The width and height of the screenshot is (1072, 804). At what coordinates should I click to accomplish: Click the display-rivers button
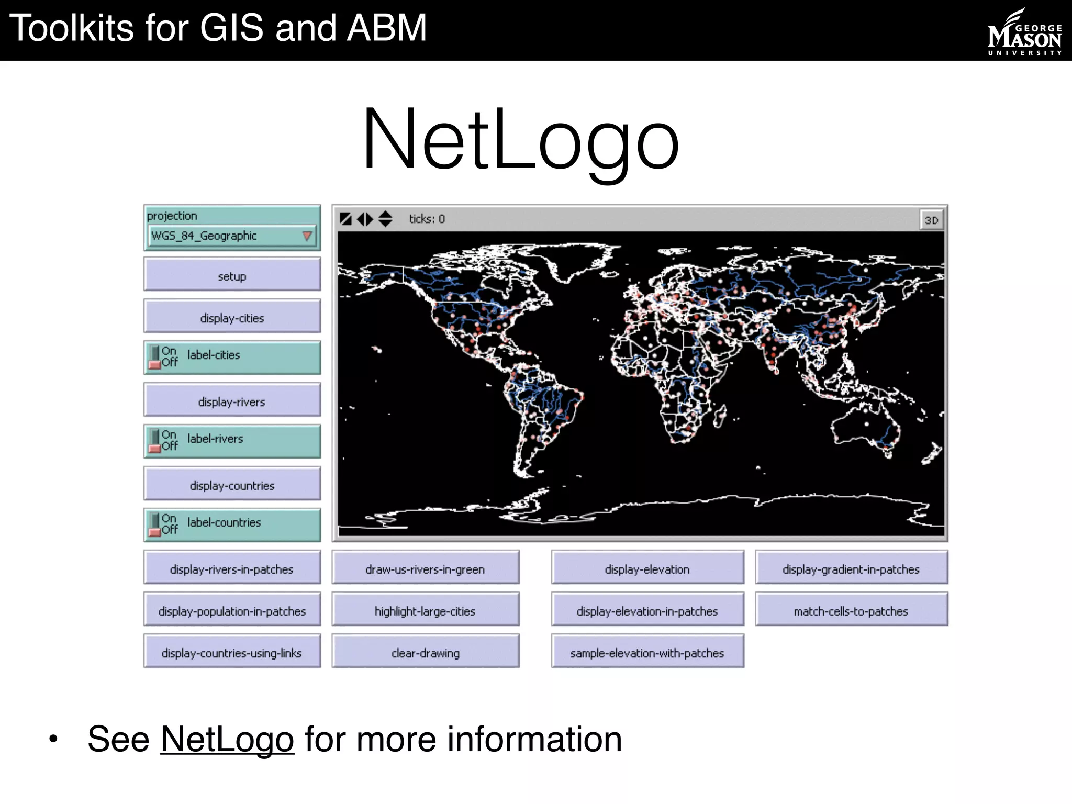coord(232,401)
